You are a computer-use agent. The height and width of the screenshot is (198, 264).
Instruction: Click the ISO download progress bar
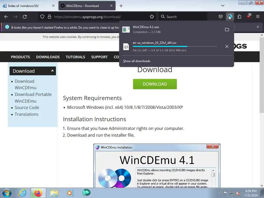(175, 46)
